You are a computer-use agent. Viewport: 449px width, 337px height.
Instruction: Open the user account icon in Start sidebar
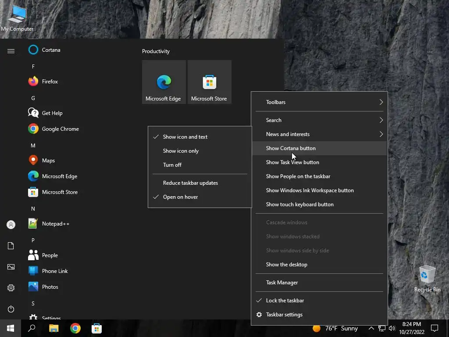point(11,225)
